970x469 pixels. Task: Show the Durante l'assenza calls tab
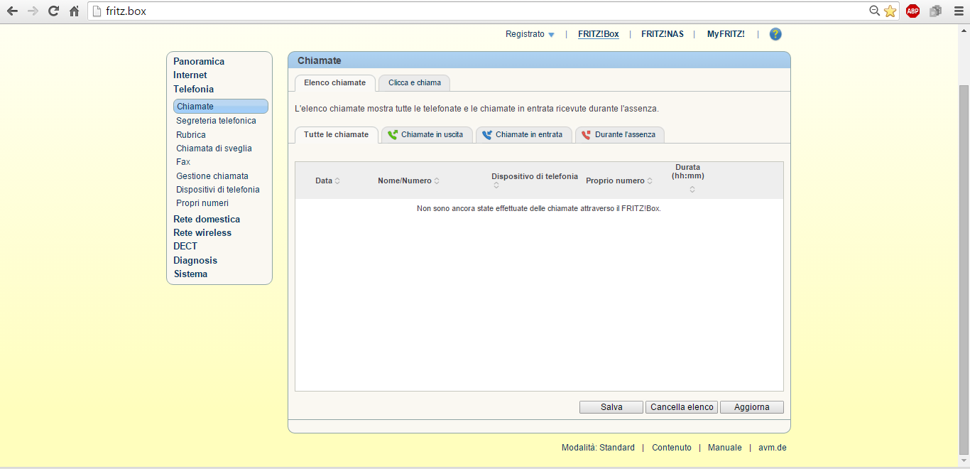pos(619,135)
